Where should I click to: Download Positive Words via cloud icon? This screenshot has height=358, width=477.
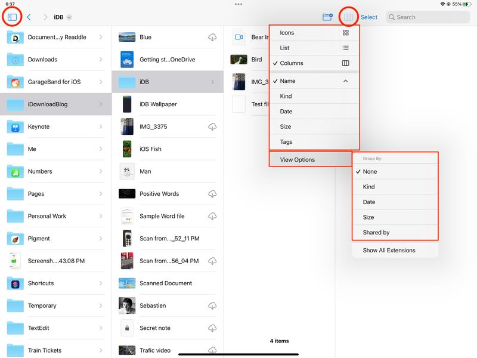212,193
